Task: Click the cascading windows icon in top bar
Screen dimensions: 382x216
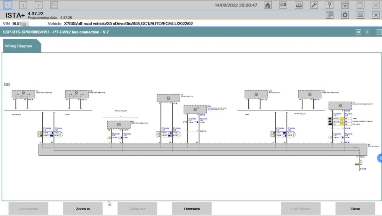Action: (360, 5)
